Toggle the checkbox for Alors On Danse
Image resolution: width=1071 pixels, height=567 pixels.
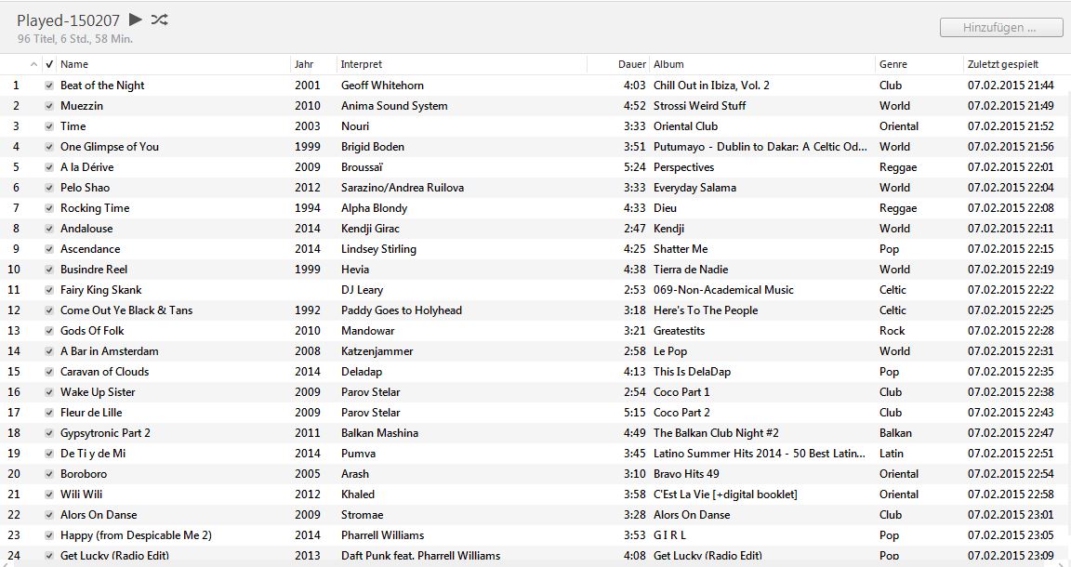49,514
